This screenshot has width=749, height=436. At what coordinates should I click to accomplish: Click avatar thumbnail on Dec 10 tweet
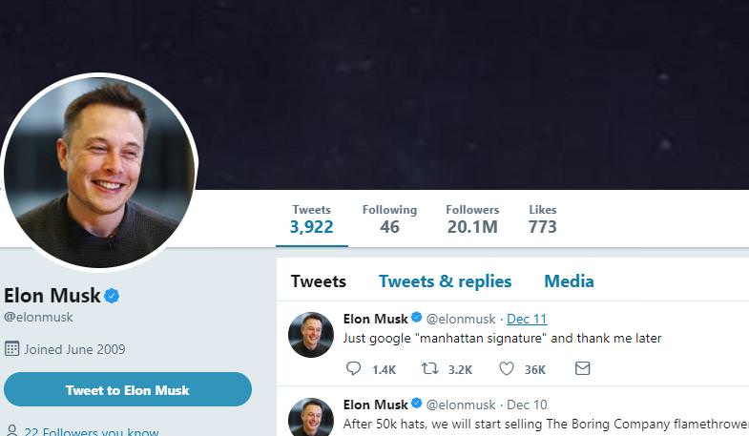click(311, 418)
